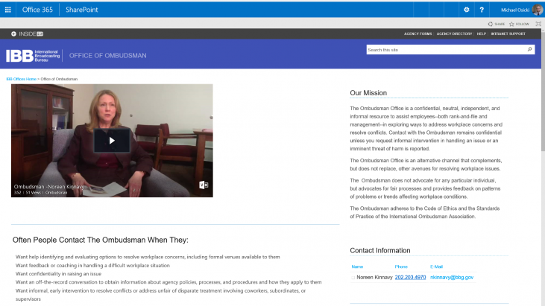This screenshot has width=545, height=306.
Task: Open Michael Osicki's account menu
Action: point(521,10)
